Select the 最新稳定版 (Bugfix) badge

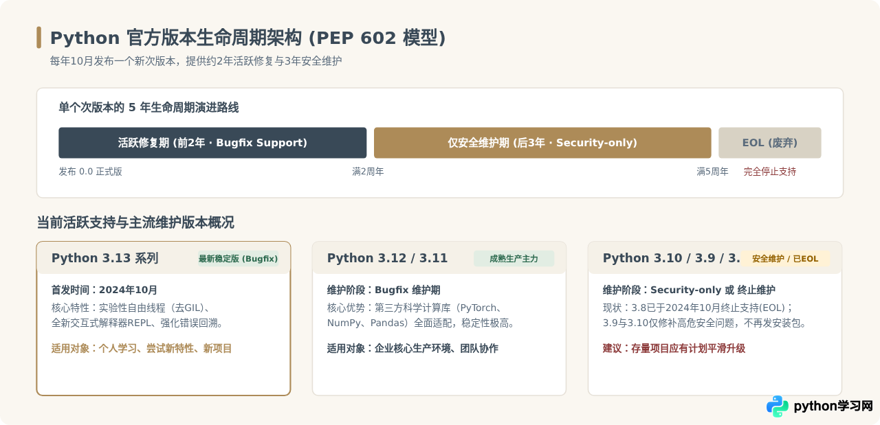(x=238, y=259)
